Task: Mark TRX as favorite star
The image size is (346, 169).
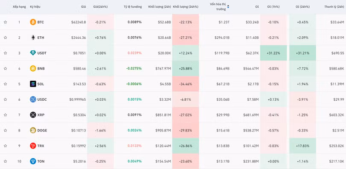Action: [x=5, y=146]
